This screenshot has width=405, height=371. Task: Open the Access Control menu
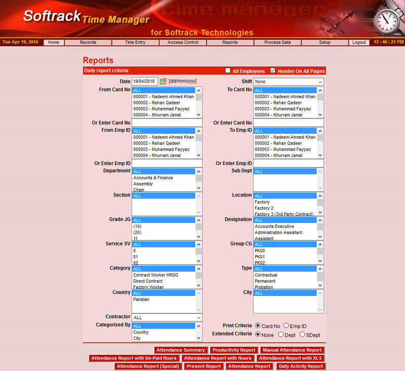click(183, 43)
